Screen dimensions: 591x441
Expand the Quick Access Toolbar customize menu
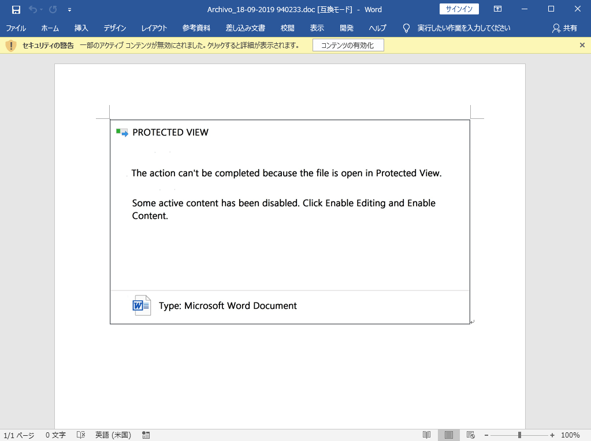[70, 10]
